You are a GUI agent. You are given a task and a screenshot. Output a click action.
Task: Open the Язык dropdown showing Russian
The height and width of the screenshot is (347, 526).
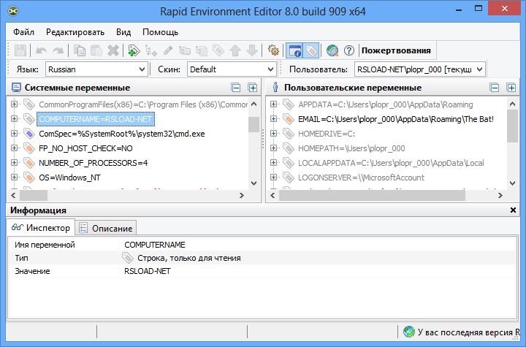click(x=96, y=69)
